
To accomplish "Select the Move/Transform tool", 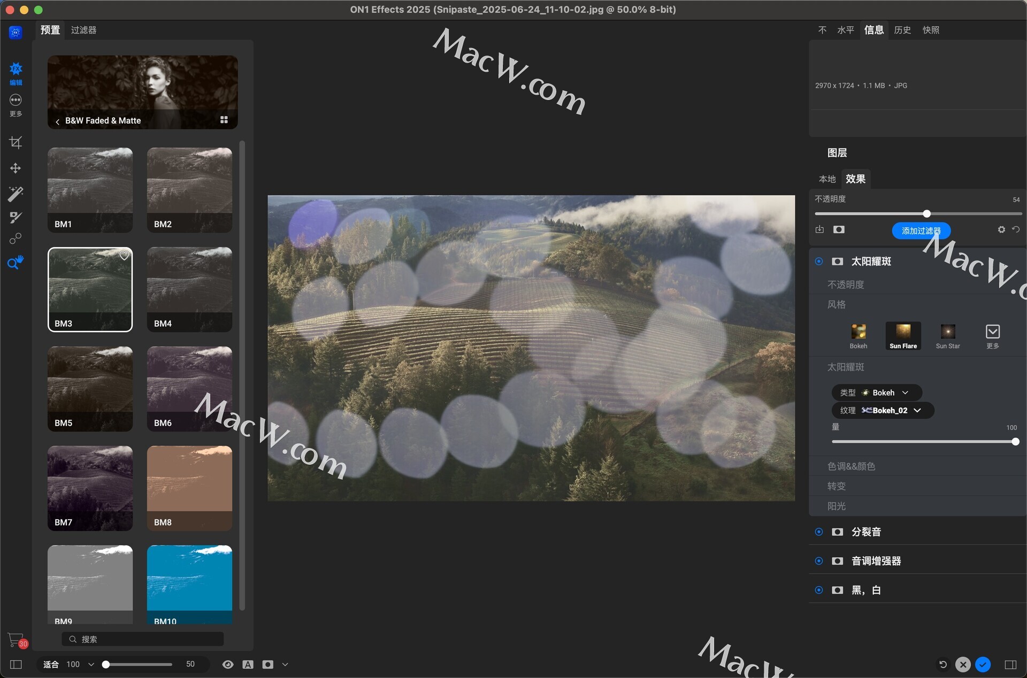I will coord(16,168).
